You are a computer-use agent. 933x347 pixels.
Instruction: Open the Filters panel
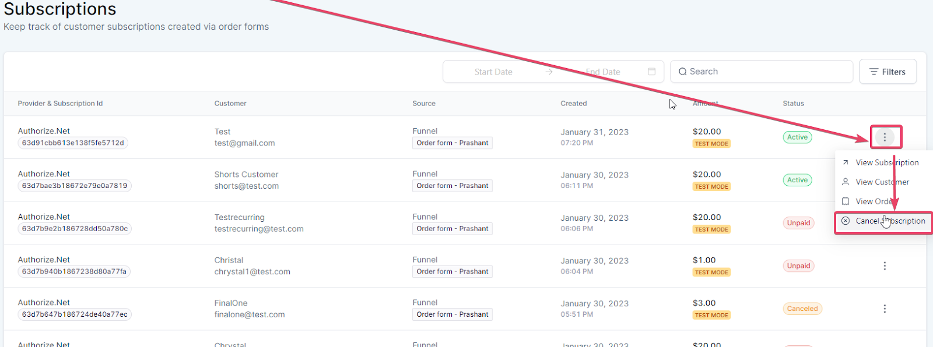click(x=888, y=72)
